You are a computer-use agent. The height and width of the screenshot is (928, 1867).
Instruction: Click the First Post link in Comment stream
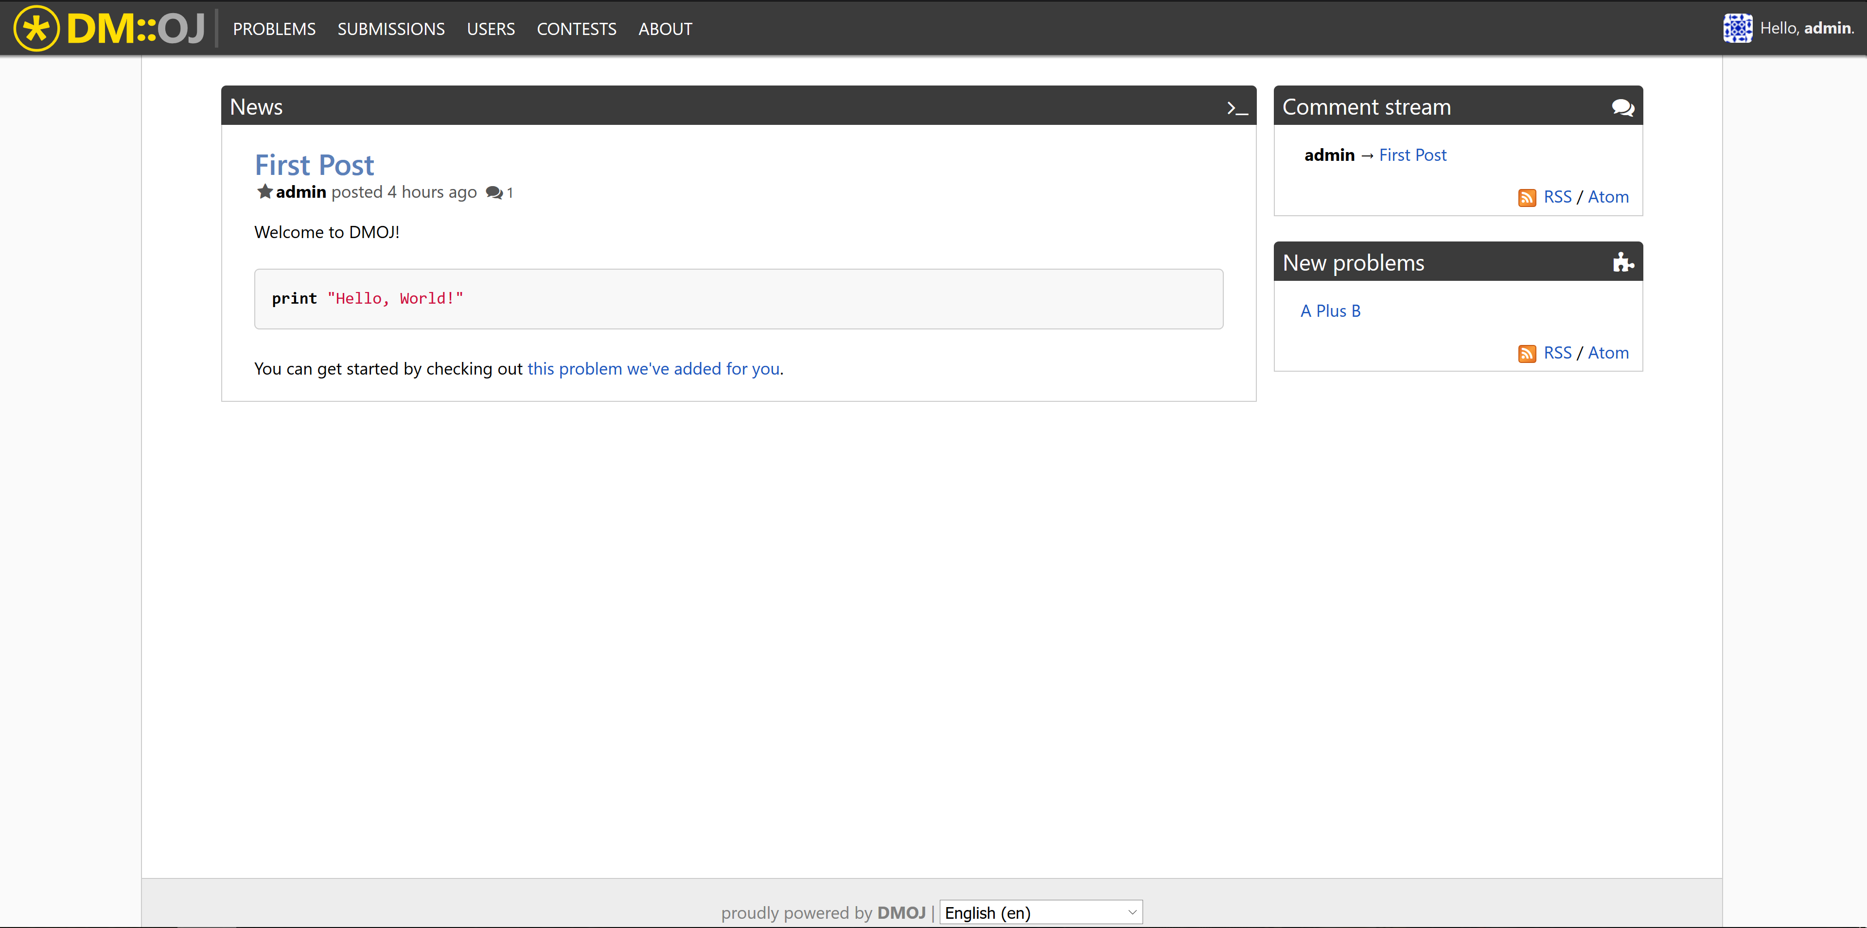coord(1412,155)
